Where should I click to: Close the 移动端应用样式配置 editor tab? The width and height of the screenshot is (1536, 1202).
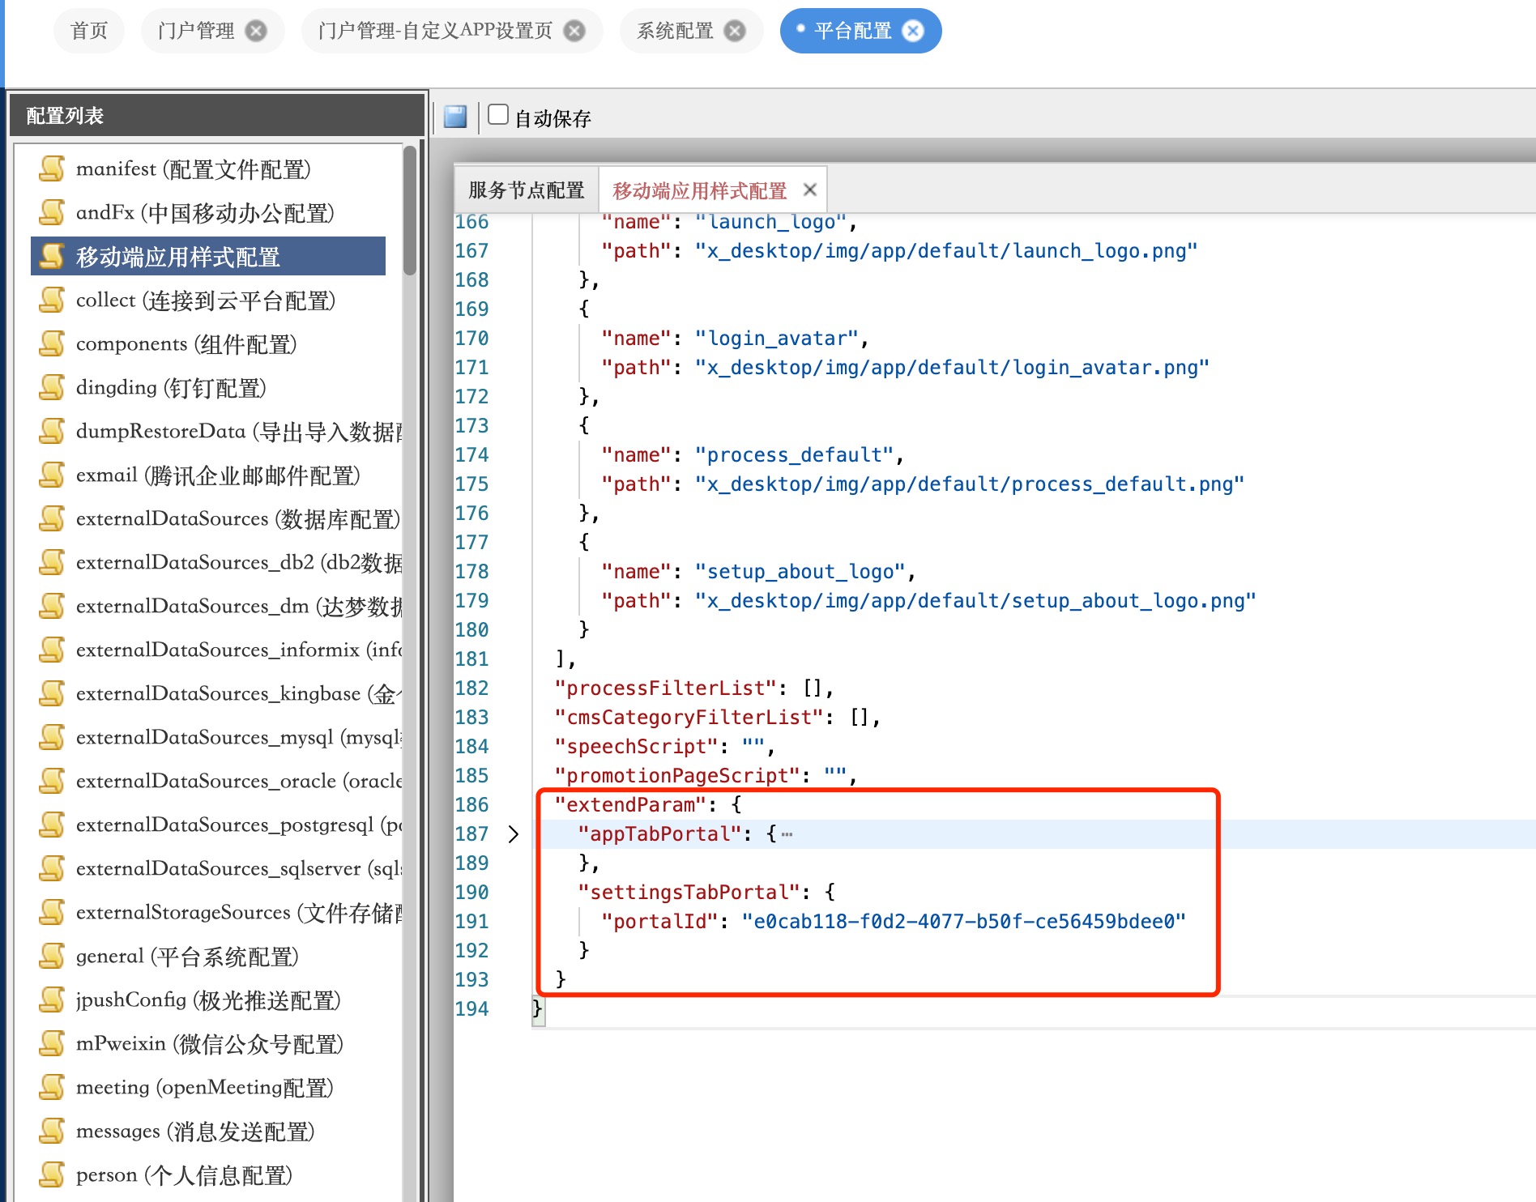pos(809,190)
